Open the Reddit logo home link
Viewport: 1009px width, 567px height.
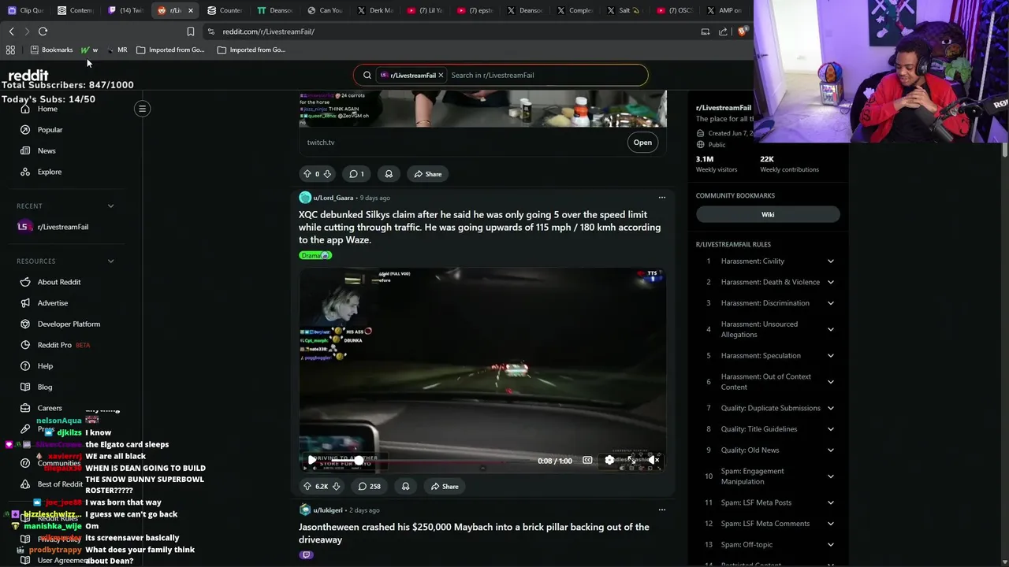pos(28,75)
